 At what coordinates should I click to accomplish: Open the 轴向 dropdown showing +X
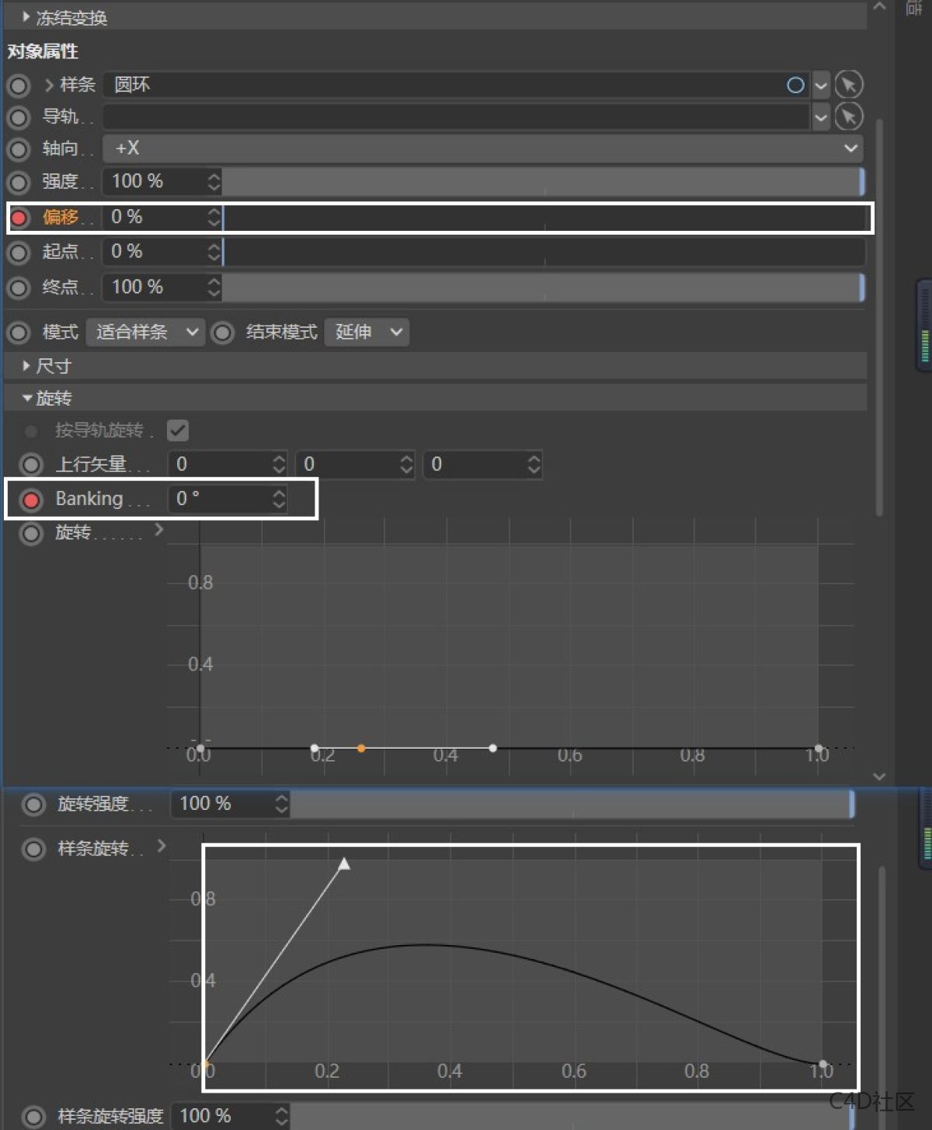point(482,148)
